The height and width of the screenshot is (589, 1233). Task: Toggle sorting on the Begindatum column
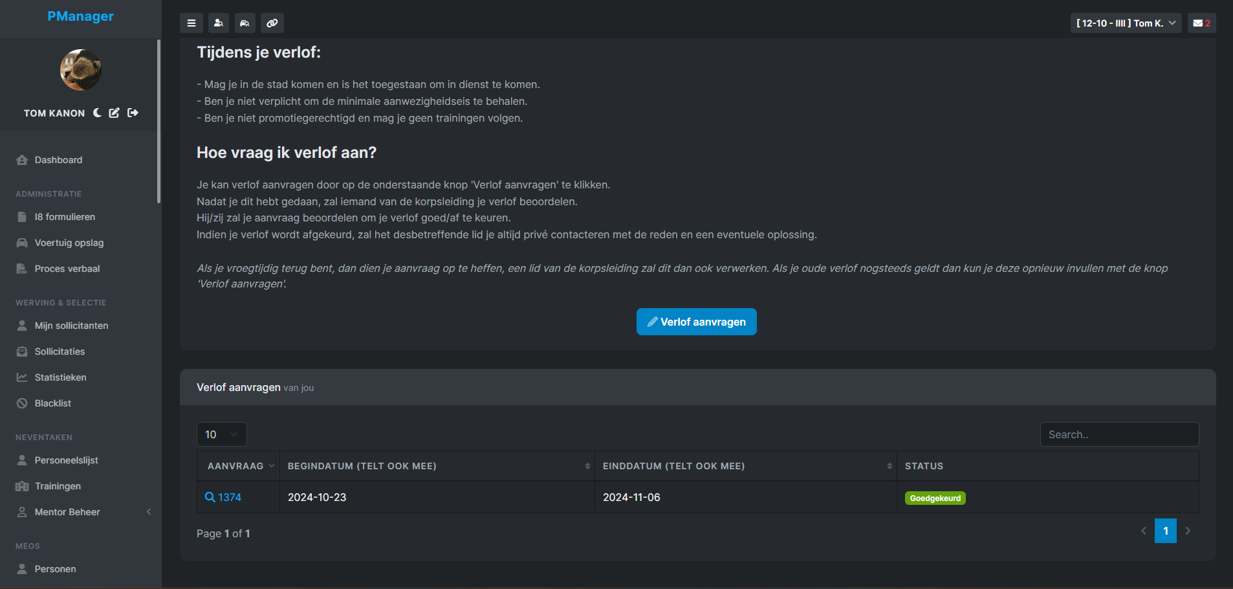(x=587, y=465)
